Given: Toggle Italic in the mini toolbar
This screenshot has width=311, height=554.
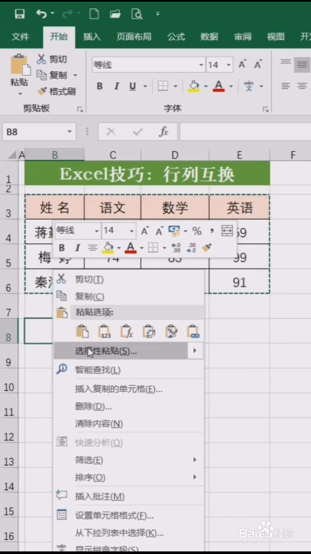Looking at the screenshot, I should click(x=77, y=248).
